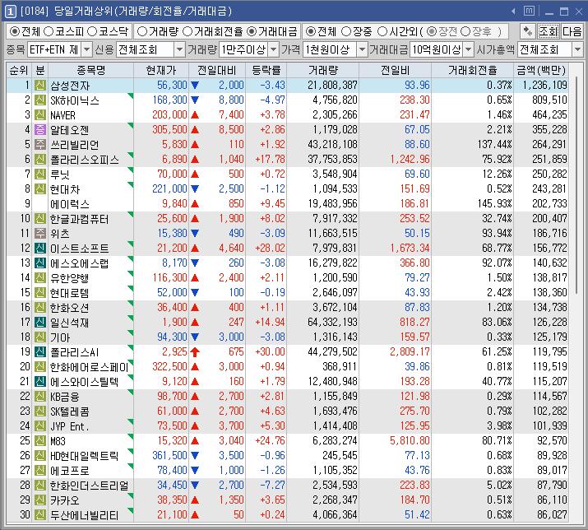Viewport: 588px width, 530px height.
Task: Sort by the 금액(백만) column header
Action: [x=541, y=70]
